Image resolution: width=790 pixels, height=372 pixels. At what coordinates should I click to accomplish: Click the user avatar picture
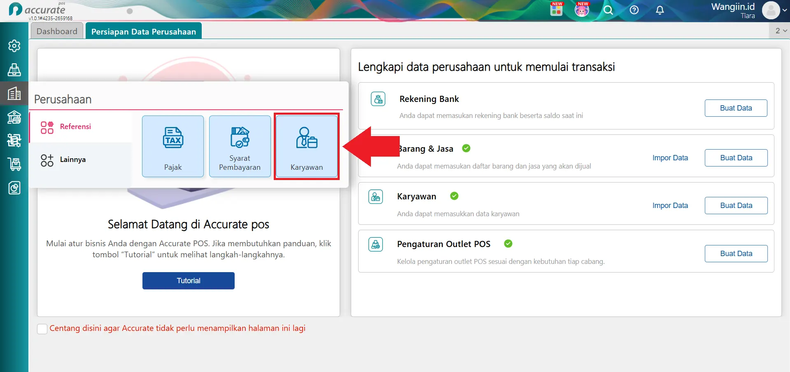(771, 10)
